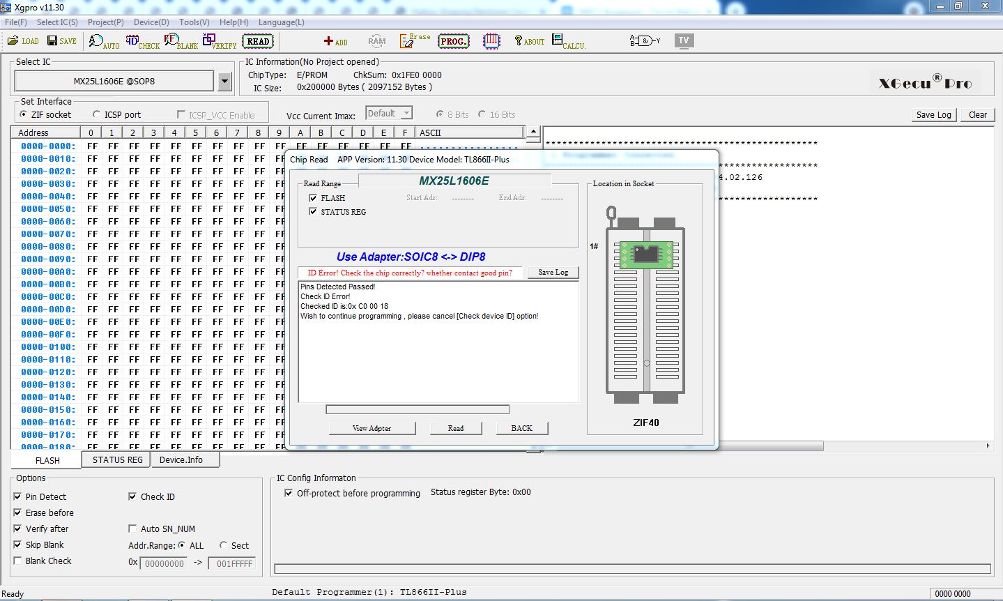Switch to the Device.Info tab
1003x601 pixels.
pyautogui.click(x=181, y=459)
